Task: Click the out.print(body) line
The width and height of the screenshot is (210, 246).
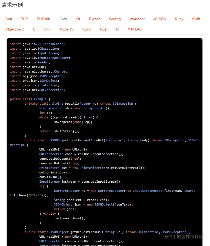Action: click(x=54, y=172)
